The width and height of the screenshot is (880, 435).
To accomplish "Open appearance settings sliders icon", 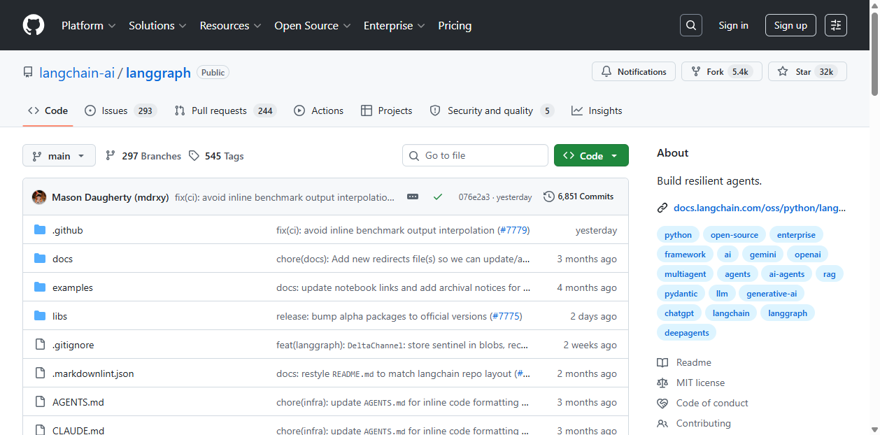I will [836, 25].
